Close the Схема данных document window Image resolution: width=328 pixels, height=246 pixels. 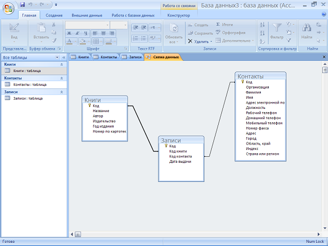(x=324, y=57)
